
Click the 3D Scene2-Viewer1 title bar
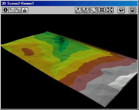tap(69, 3)
